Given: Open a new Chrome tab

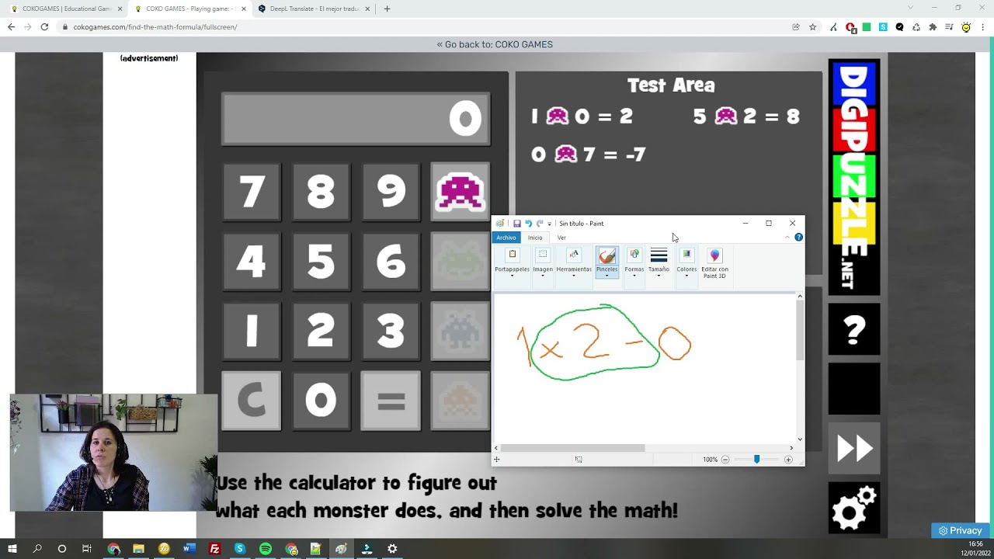Looking at the screenshot, I should [x=387, y=9].
